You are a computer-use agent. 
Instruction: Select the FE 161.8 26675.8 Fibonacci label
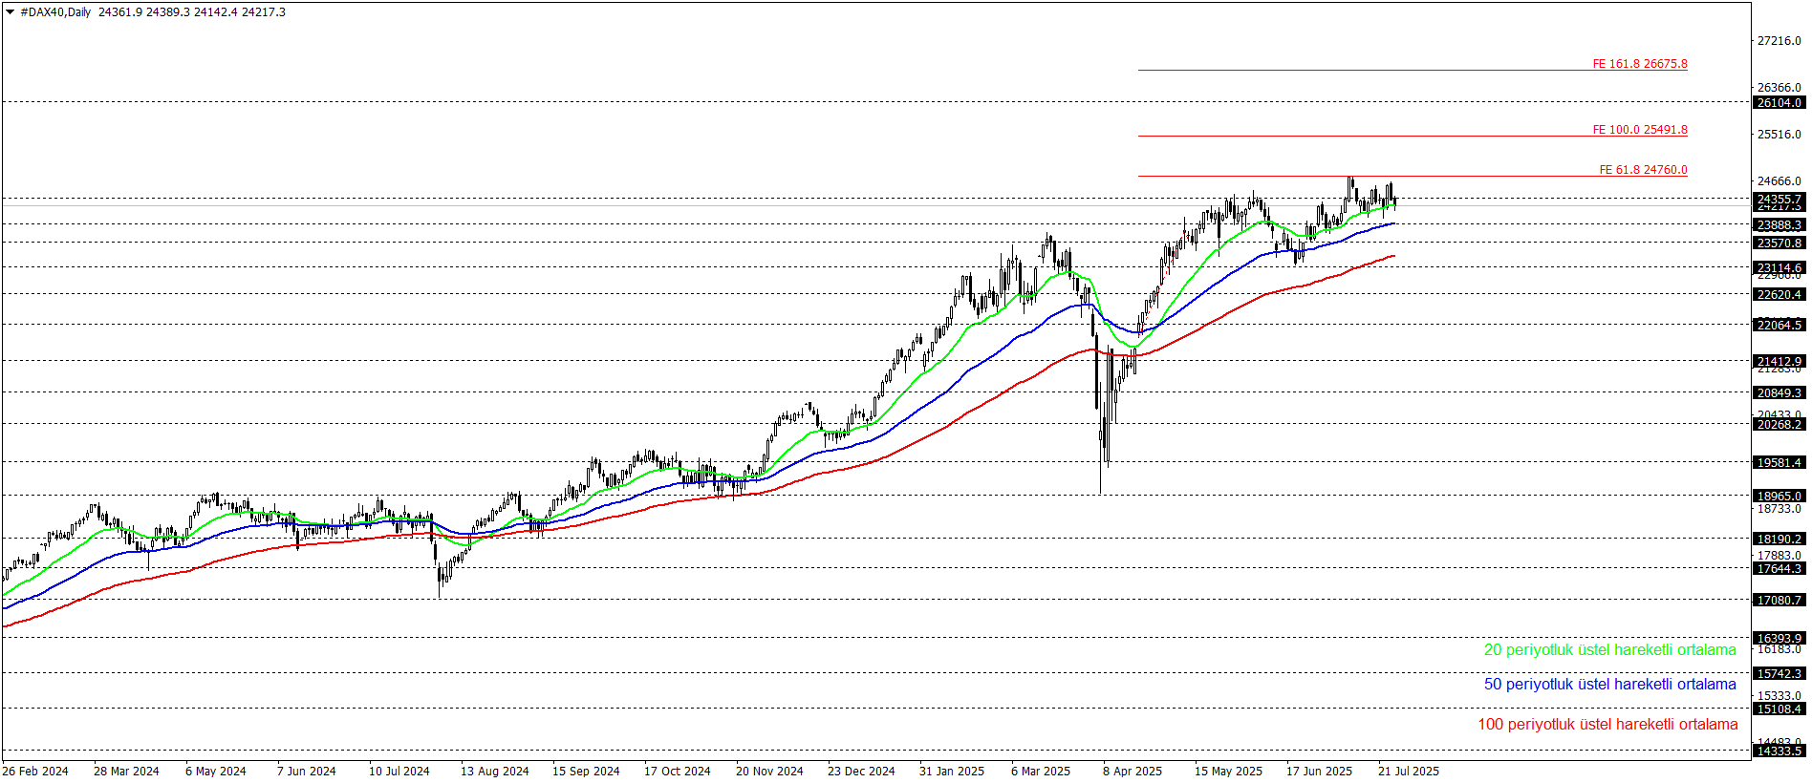click(x=1640, y=64)
